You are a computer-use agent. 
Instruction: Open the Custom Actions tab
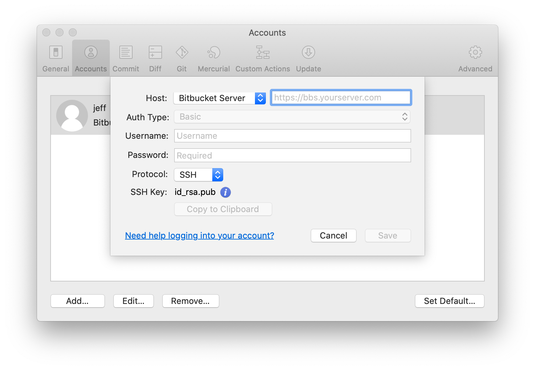click(263, 59)
